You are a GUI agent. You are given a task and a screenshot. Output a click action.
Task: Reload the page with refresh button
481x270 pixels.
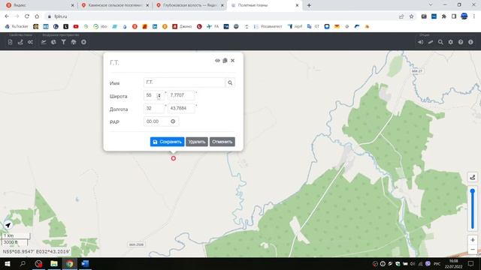pos(27,16)
